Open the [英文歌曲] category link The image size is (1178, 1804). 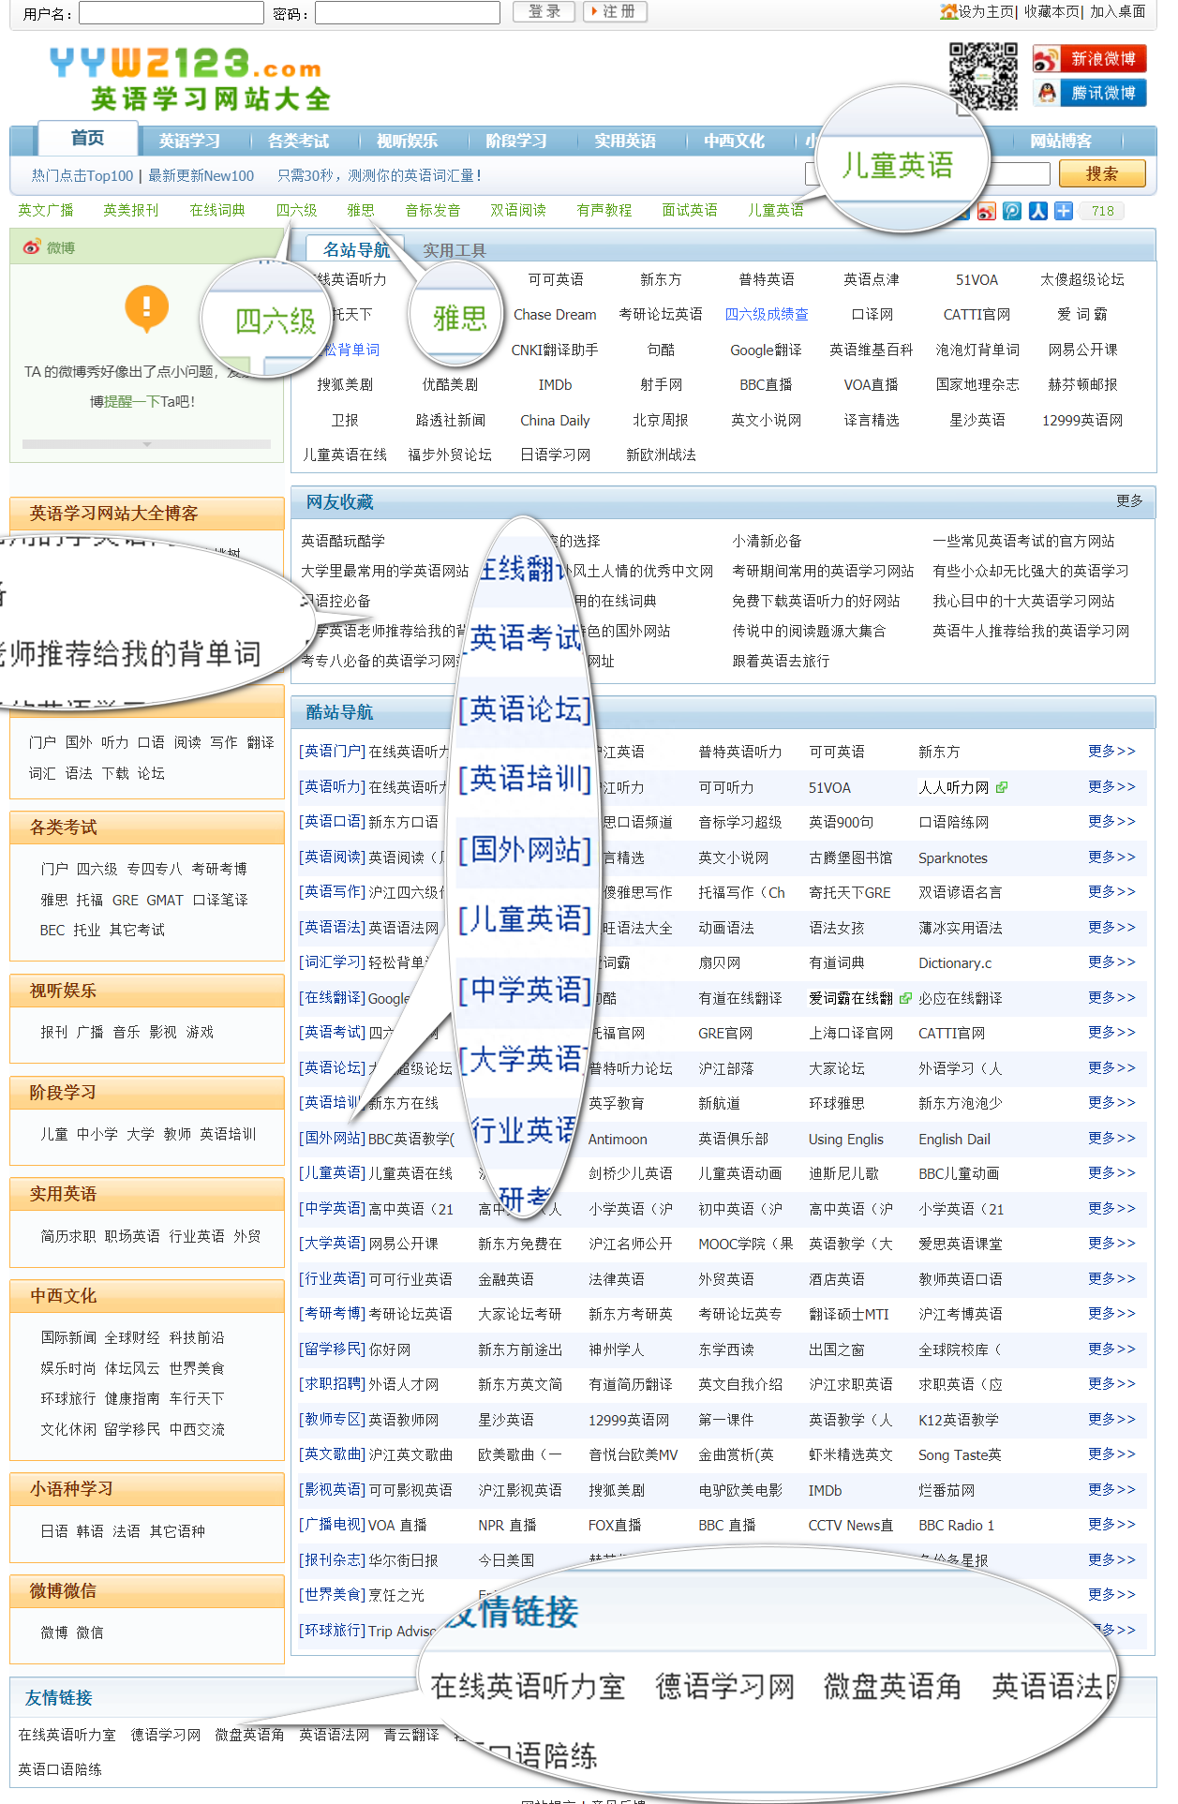tap(333, 1454)
